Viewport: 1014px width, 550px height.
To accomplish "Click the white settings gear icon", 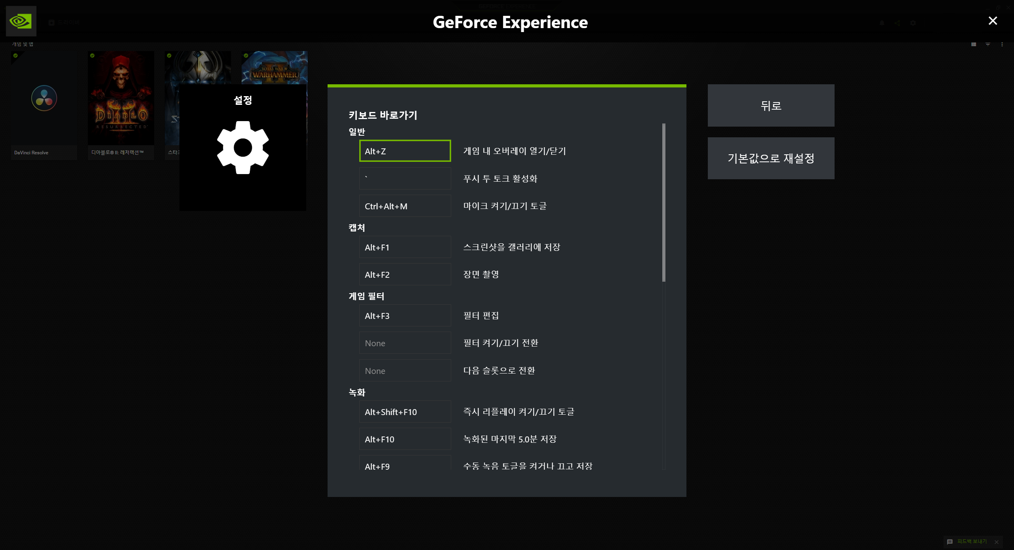I will (x=243, y=148).
